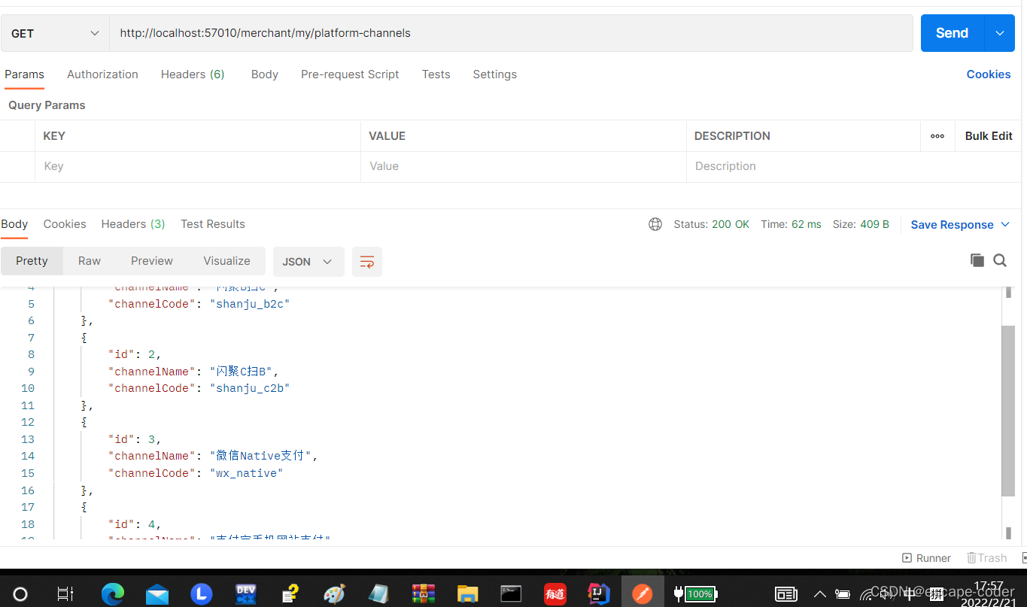Open the JSON format dropdown
Image resolution: width=1027 pixels, height=607 pixels.
(x=308, y=262)
